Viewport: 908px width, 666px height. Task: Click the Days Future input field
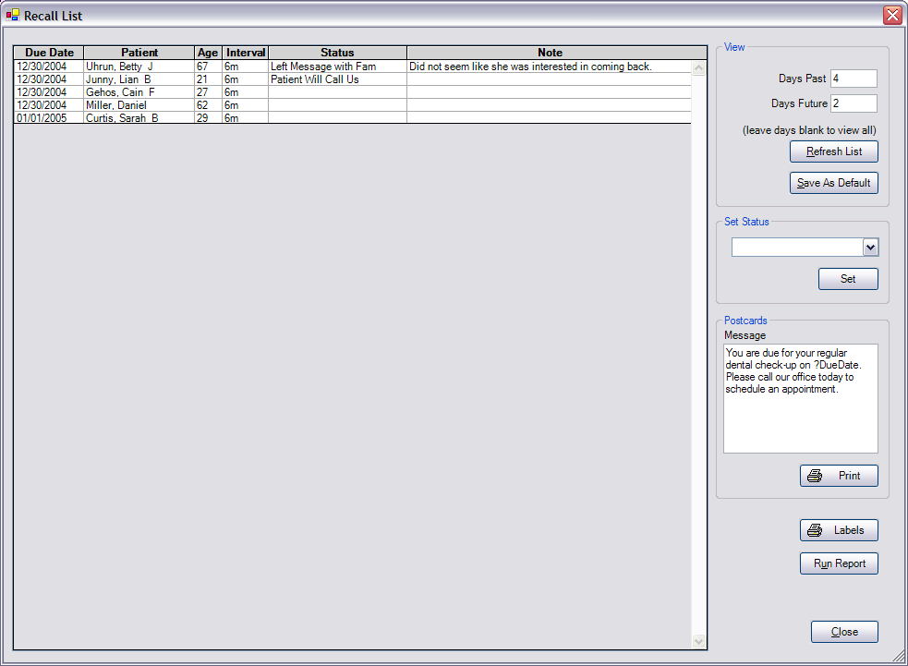tap(853, 103)
